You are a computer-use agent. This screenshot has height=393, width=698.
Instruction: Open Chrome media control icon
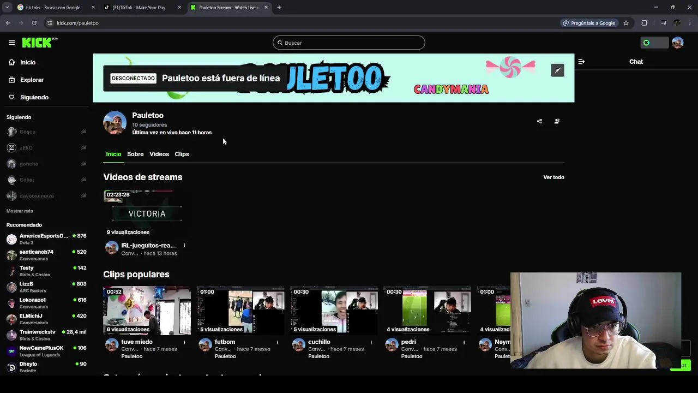[664, 23]
